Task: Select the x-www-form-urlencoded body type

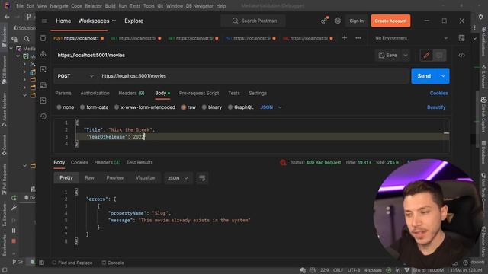Action: [145, 107]
